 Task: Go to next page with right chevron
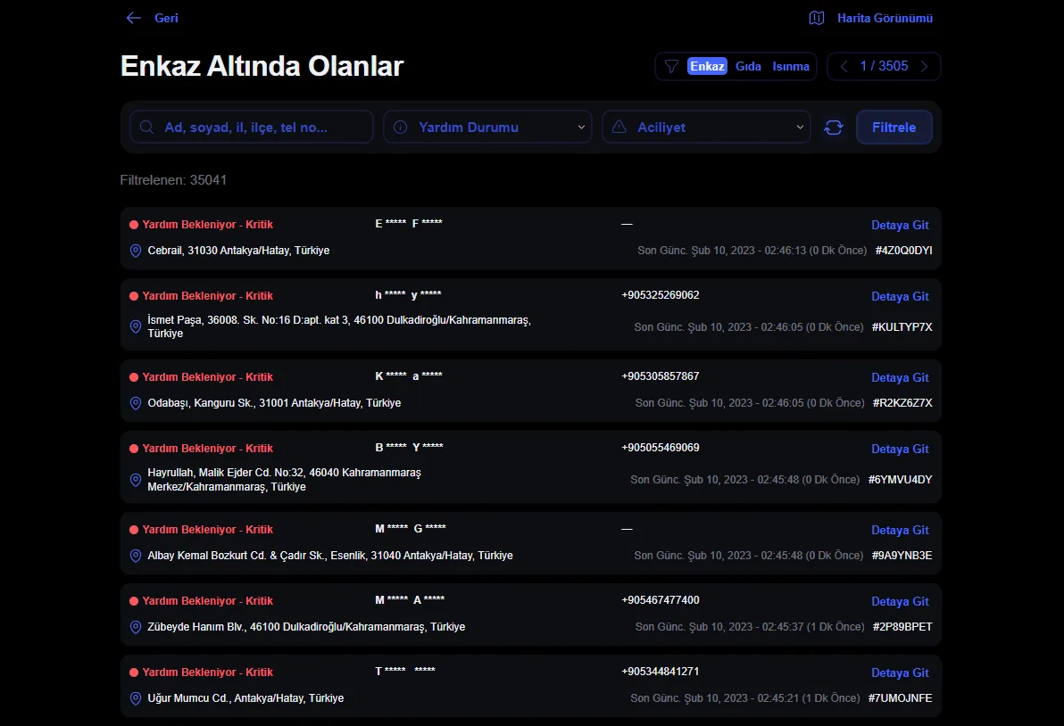pos(924,66)
